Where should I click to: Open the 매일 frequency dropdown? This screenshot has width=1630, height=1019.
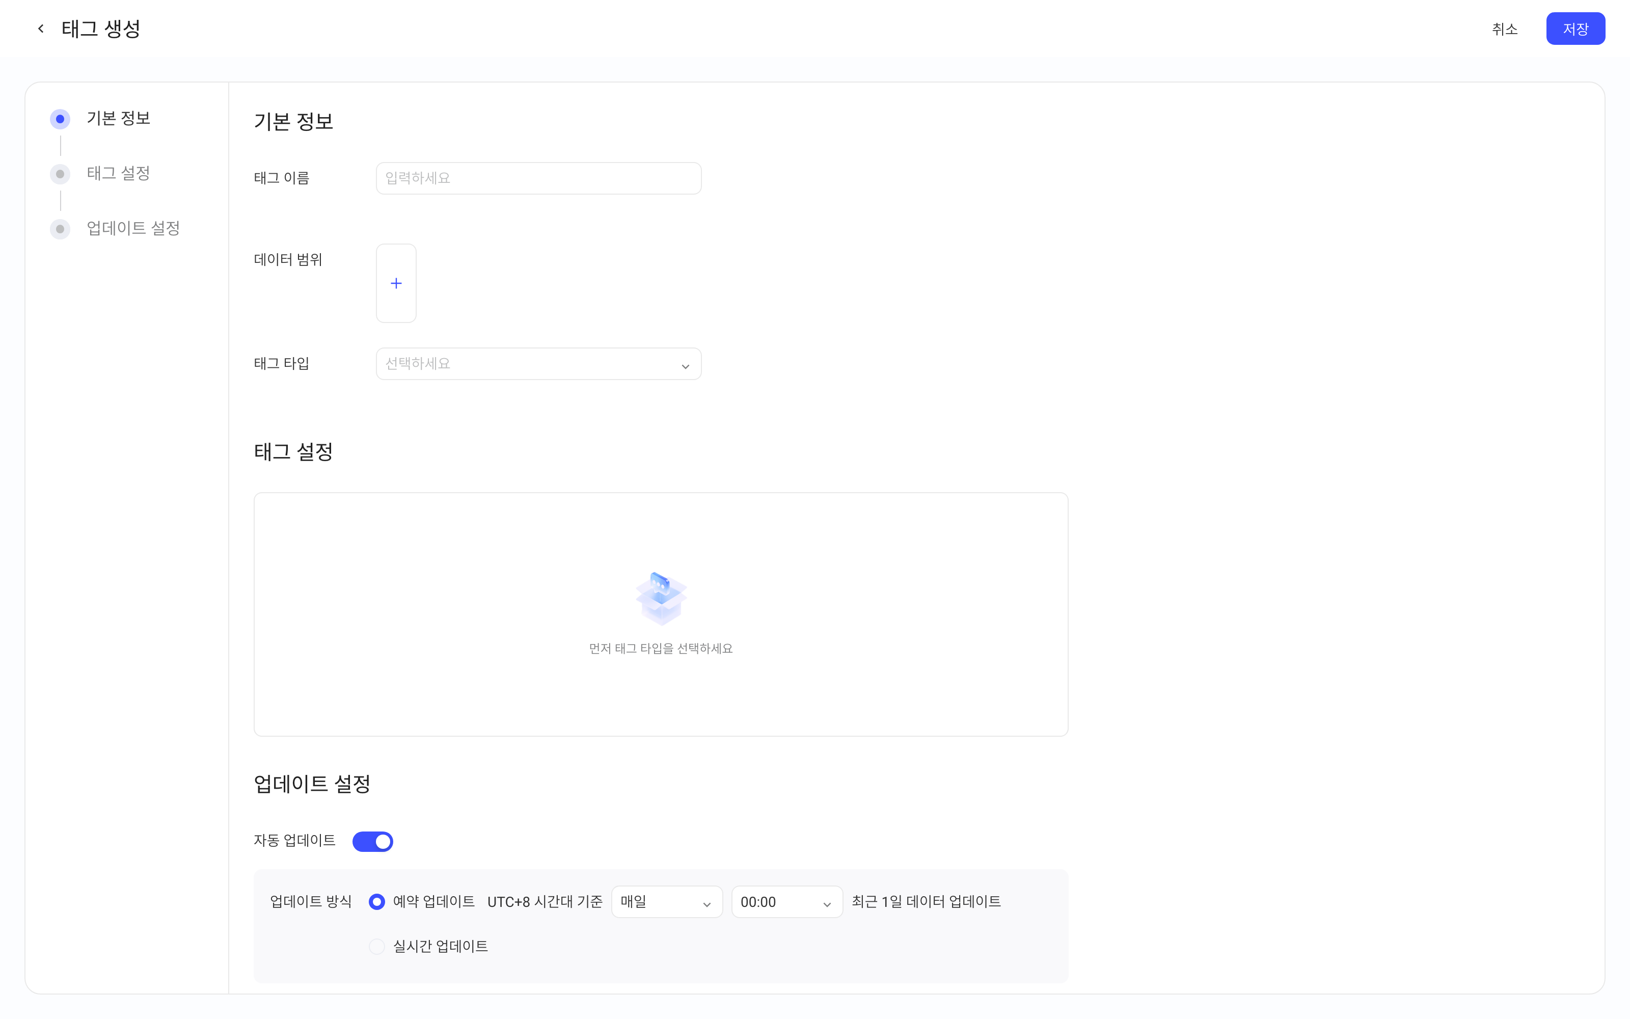pyautogui.click(x=667, y=902)
